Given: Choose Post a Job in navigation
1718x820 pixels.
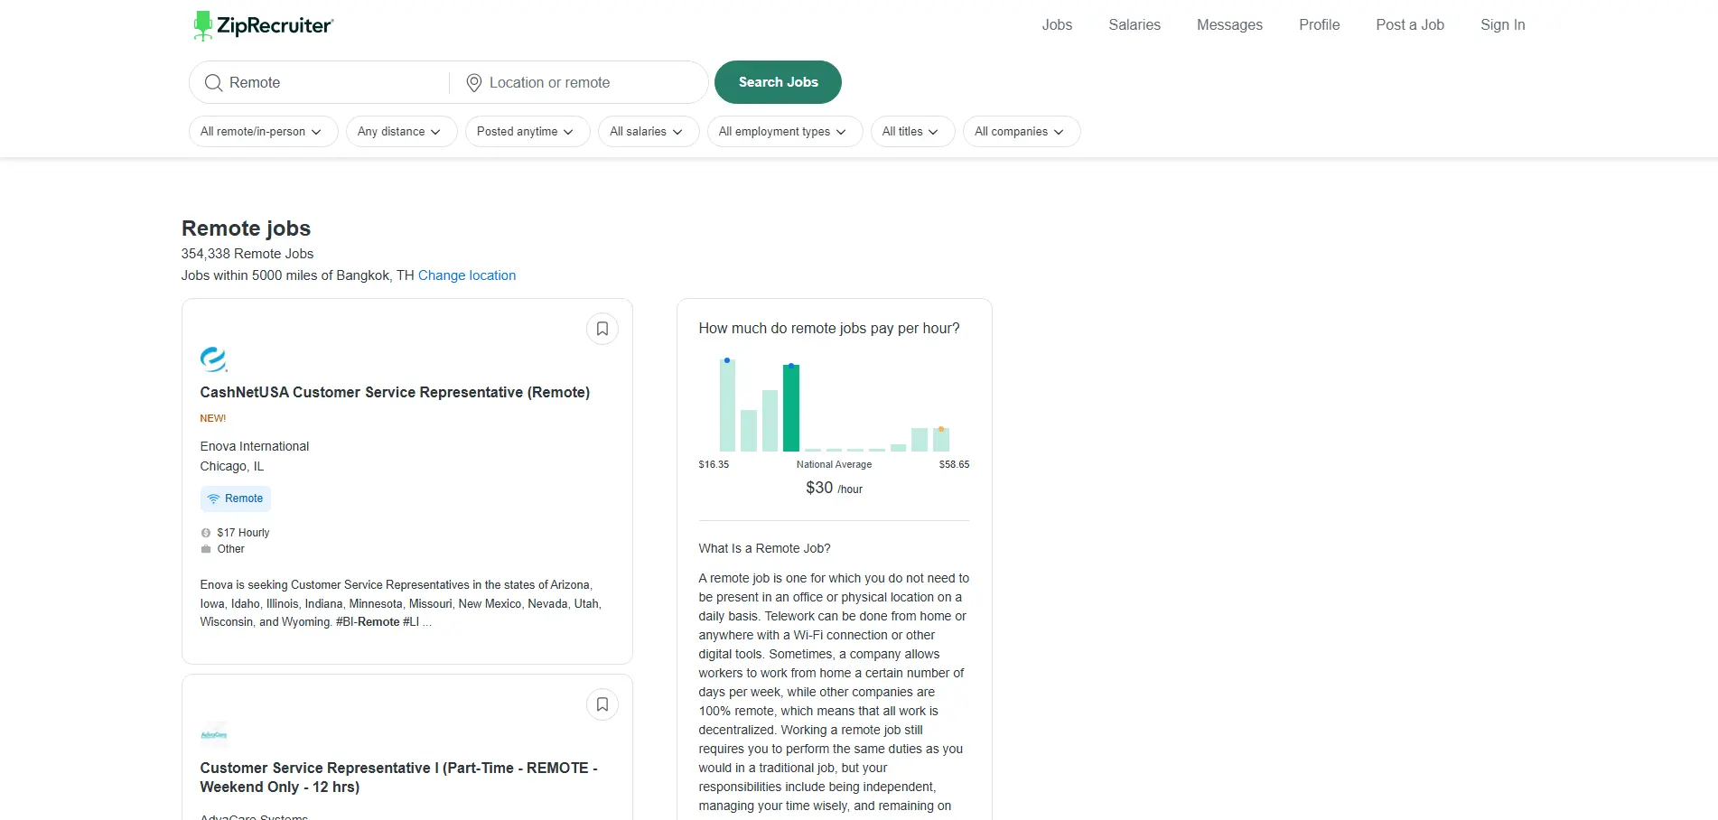Looking at the screenshot, I should [1410, 25].
